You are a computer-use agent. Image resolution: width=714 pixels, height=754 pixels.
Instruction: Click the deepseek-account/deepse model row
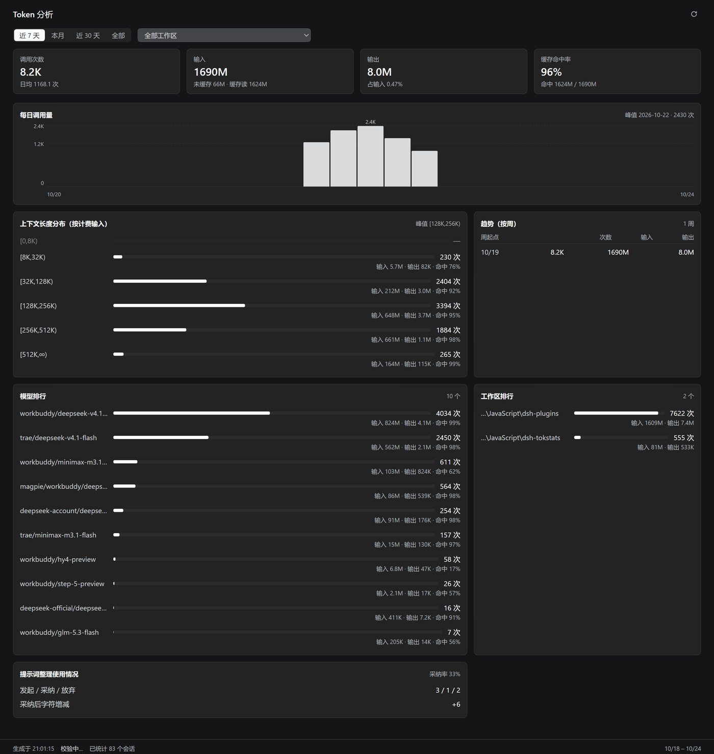240,515
